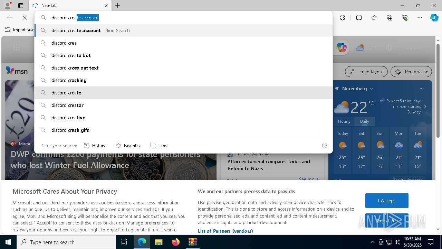Click the Extensions puzzle icon
This screenshot has height=249, width=442.
[342, 18]
